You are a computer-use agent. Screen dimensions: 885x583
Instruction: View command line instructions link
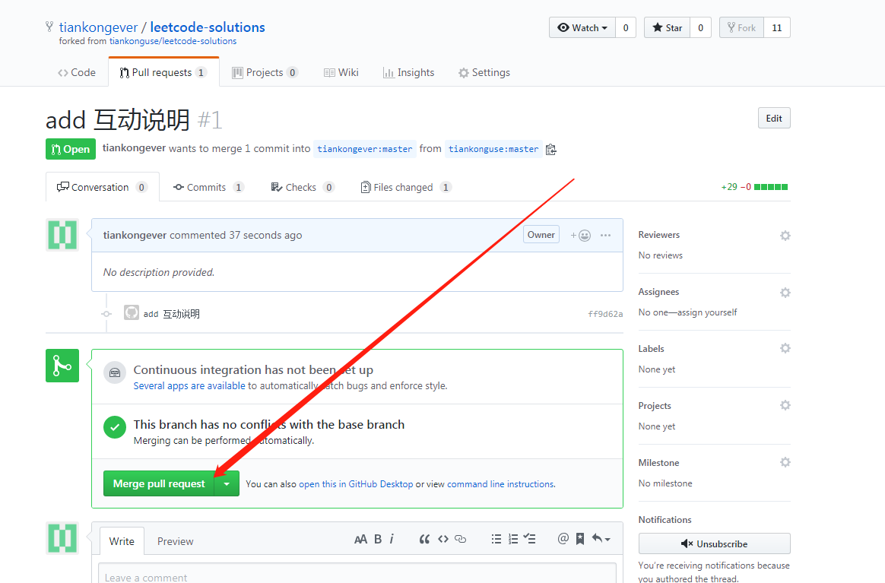[500, 484]
